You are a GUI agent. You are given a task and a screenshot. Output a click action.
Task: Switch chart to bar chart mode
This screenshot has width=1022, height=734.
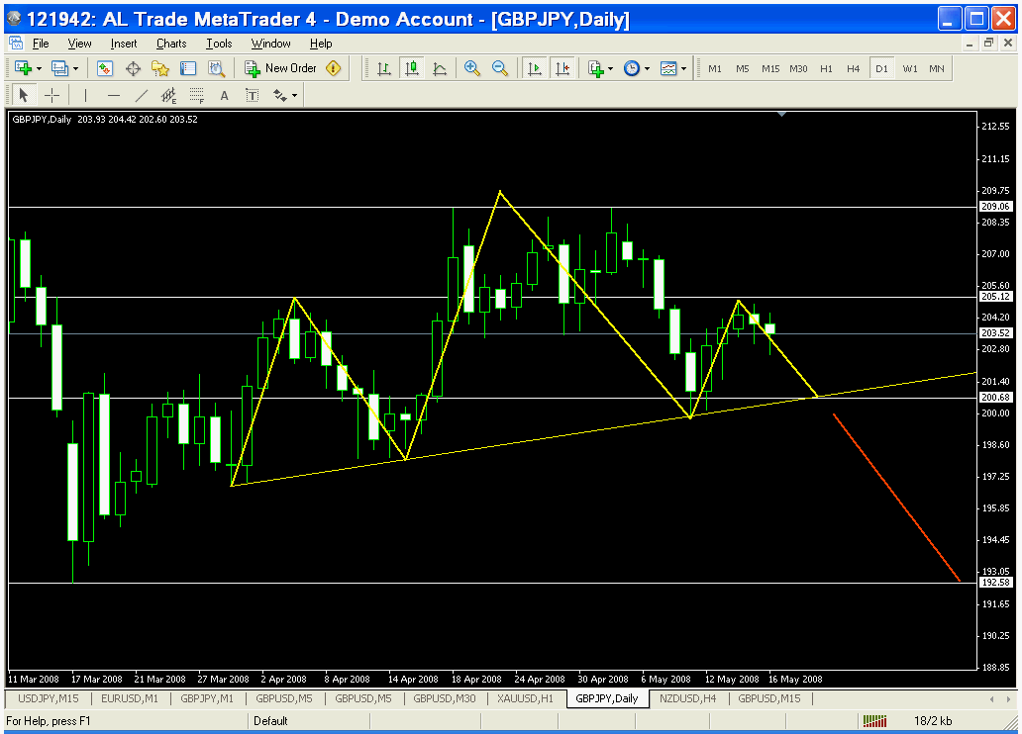383,68
